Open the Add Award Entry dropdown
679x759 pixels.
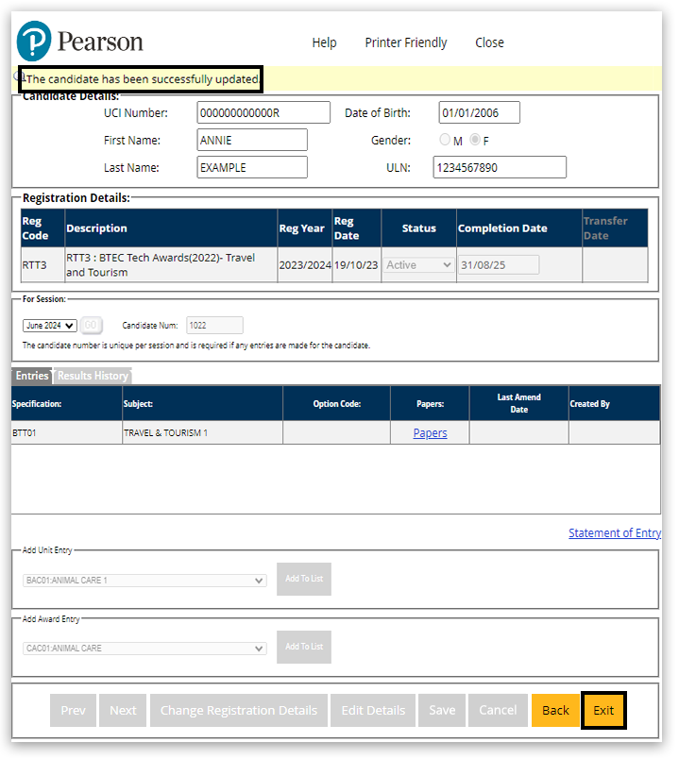point(144,649)
